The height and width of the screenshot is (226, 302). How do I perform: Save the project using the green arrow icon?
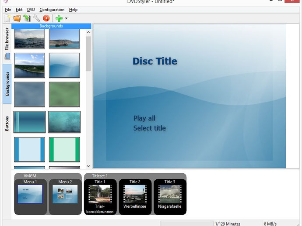[27, 18]
